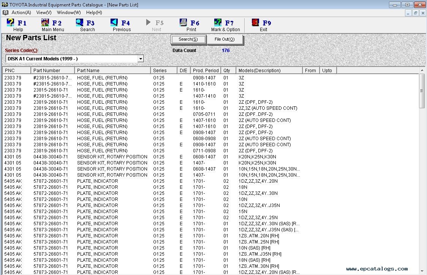Click the Prod. Period column header
The height and width of the screenshot is (275, 427).
coord(206,71)
